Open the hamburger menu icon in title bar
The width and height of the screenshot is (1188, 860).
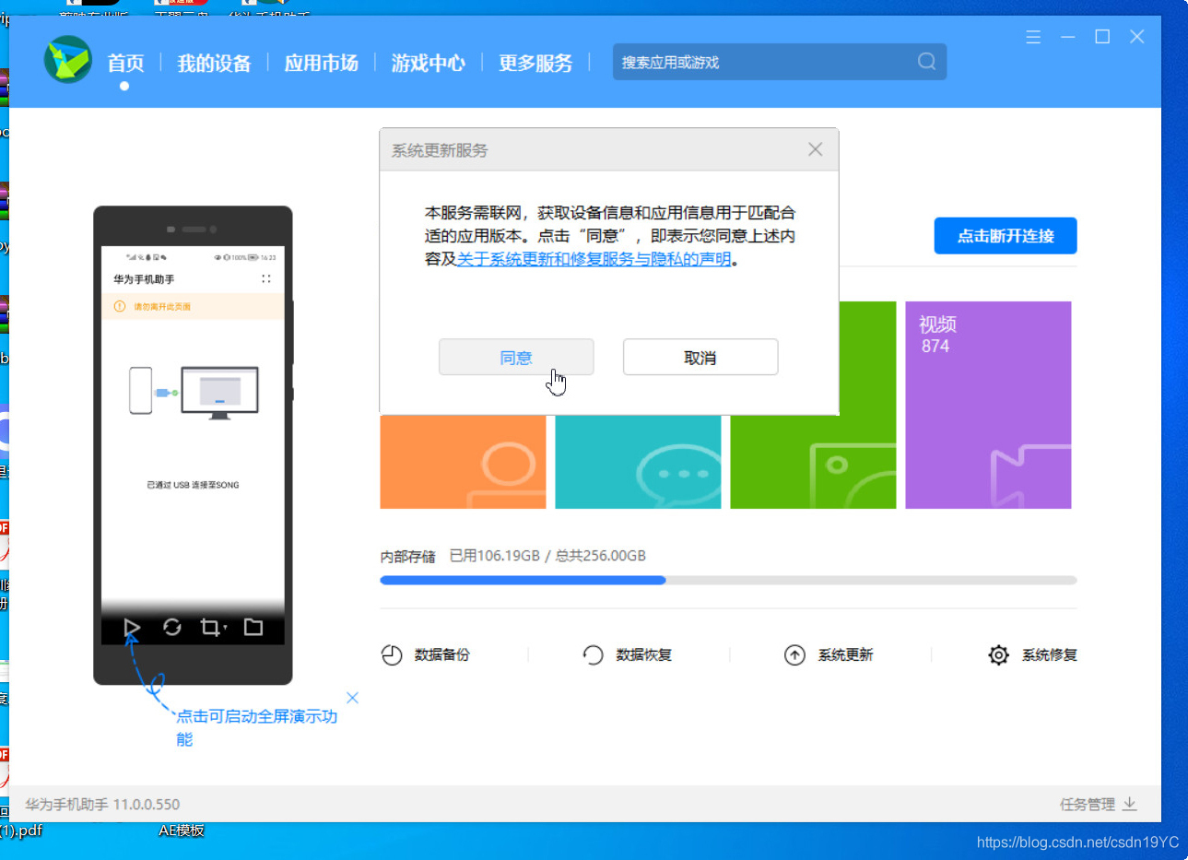click(1033, 37)
